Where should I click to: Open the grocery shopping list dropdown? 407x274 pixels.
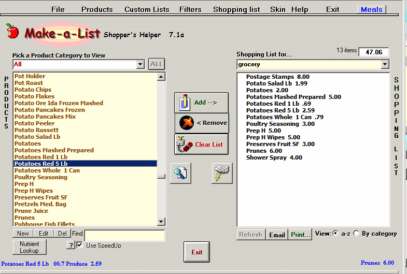[x=385, y=64]
